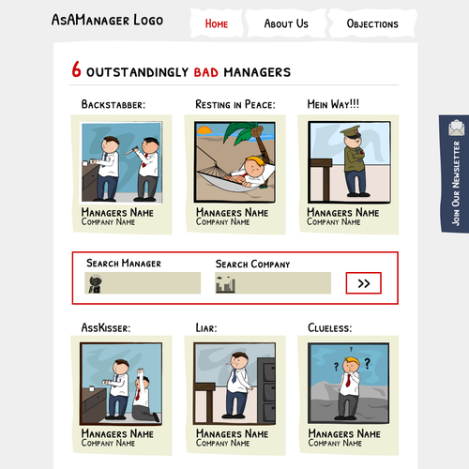Submit search with double-arrow button
This screenshot has height=469, width=469.
click(363, 283)
